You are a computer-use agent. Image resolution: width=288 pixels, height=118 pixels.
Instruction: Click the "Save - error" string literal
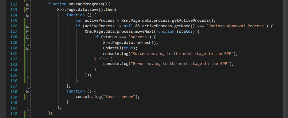pyautogui.click(x=123, y=97)
